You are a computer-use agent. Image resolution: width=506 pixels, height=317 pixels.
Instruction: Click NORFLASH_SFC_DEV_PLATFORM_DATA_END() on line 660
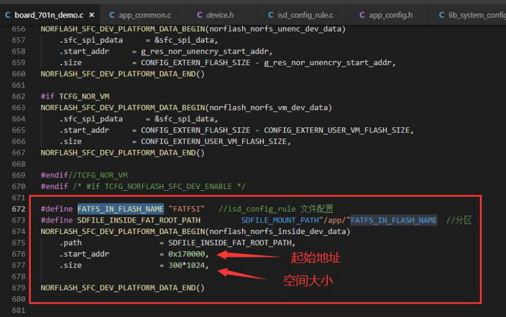click(123, 74)
